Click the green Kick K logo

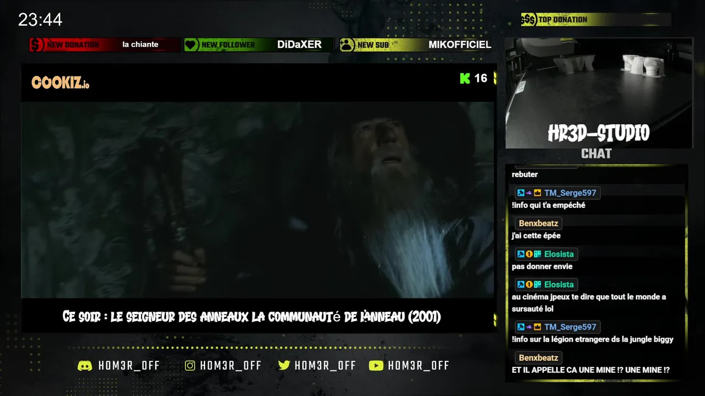465,78
